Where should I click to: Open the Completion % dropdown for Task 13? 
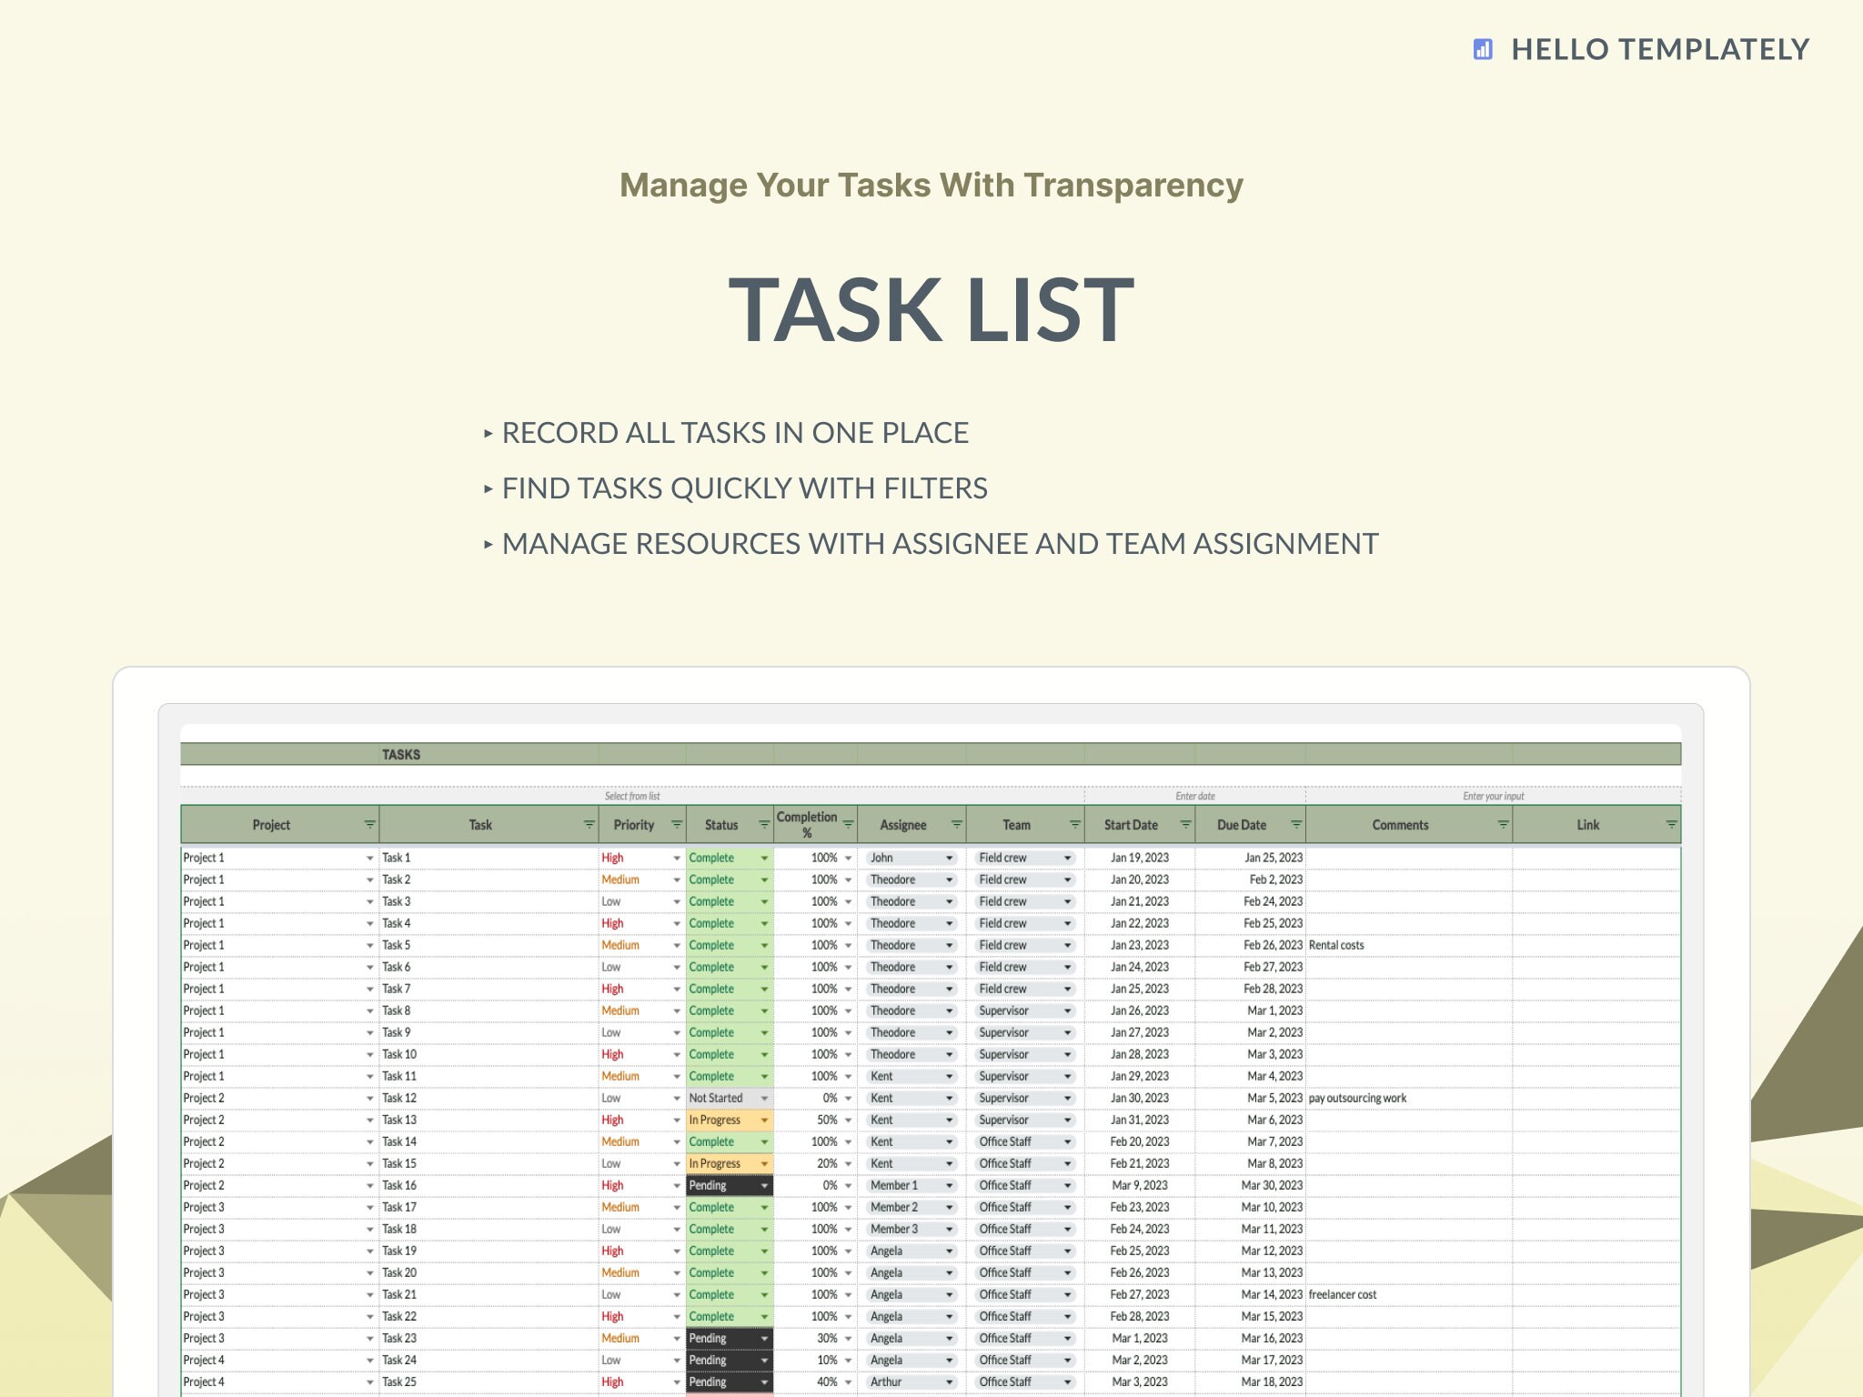[847, 1120]
